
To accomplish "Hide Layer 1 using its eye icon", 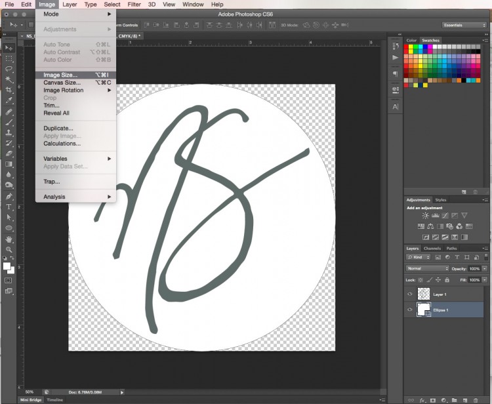I will tap(410, 294).
